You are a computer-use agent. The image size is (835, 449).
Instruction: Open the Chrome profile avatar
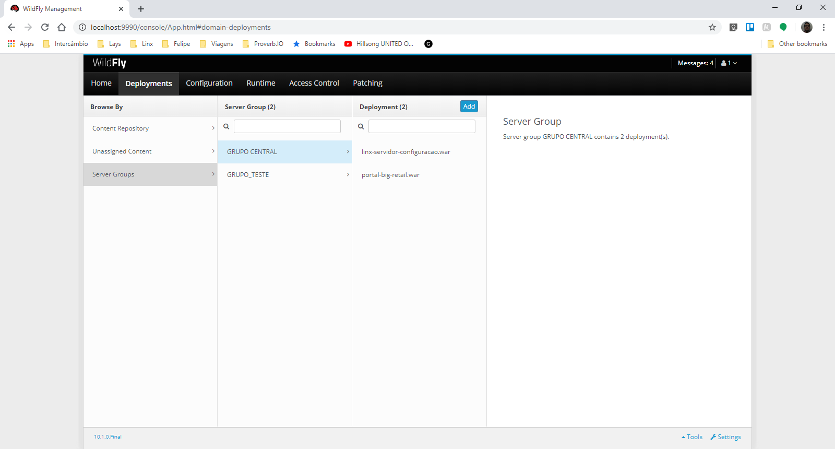click(x=807, y=27)
